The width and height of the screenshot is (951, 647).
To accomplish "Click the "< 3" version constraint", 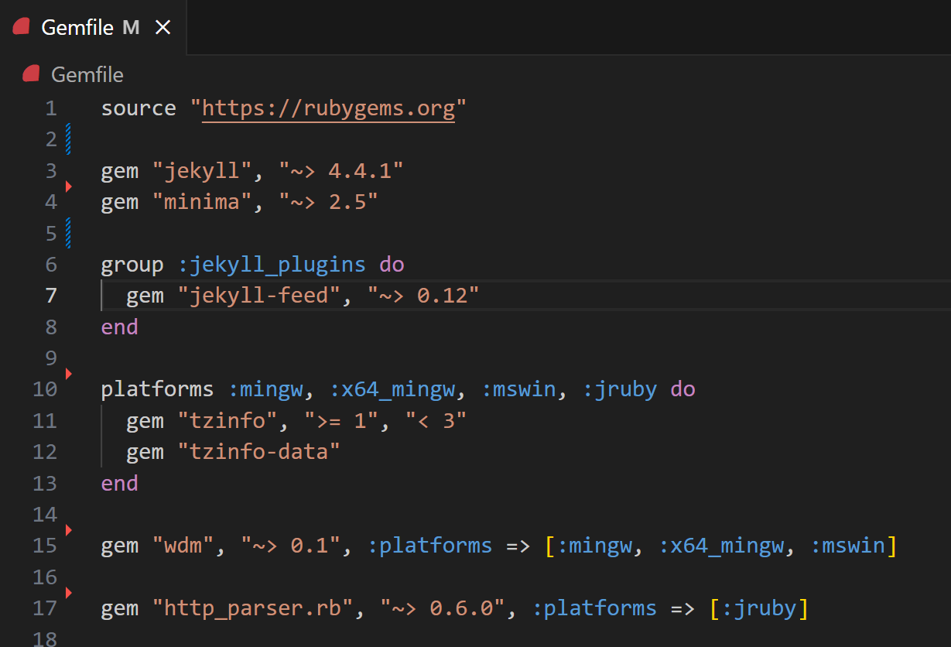I will pos(436,421).
